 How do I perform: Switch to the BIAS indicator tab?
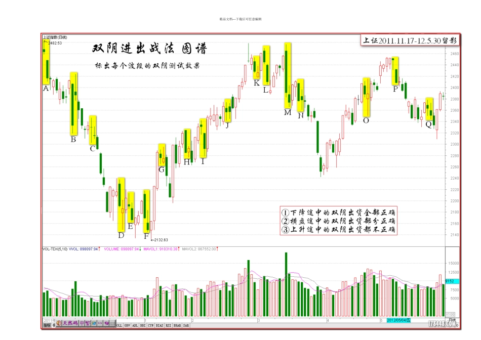tap(159, 326)
